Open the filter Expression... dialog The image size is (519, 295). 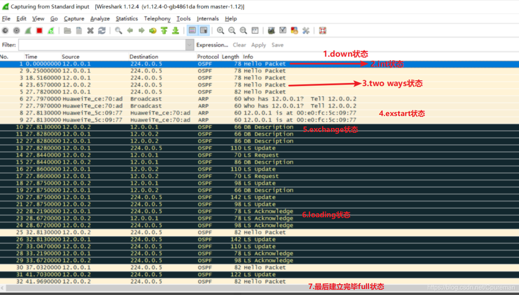click(x=212, y=45)
